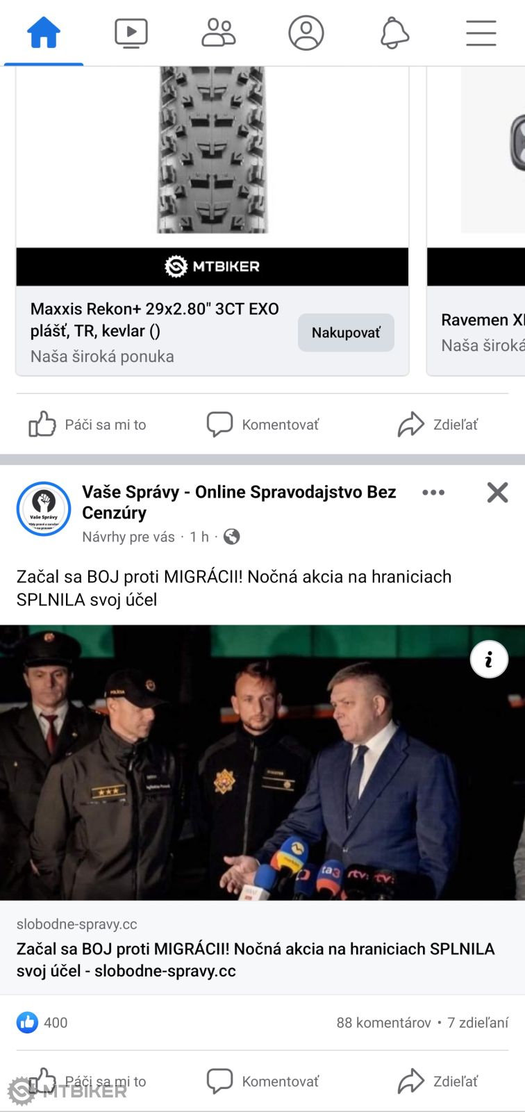
Task: Open Vaše Správy page name link
Action: [239, 502]
